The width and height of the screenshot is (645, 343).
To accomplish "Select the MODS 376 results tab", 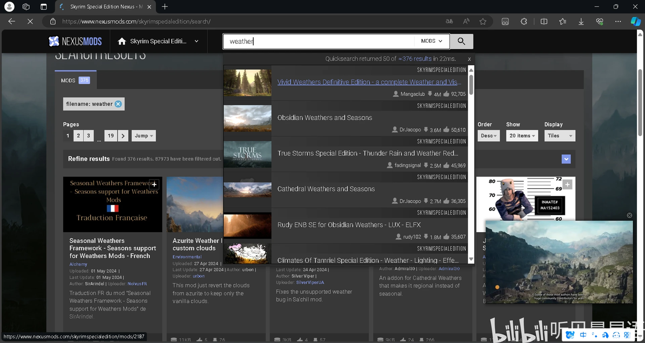I will click(x=75, y=80).
